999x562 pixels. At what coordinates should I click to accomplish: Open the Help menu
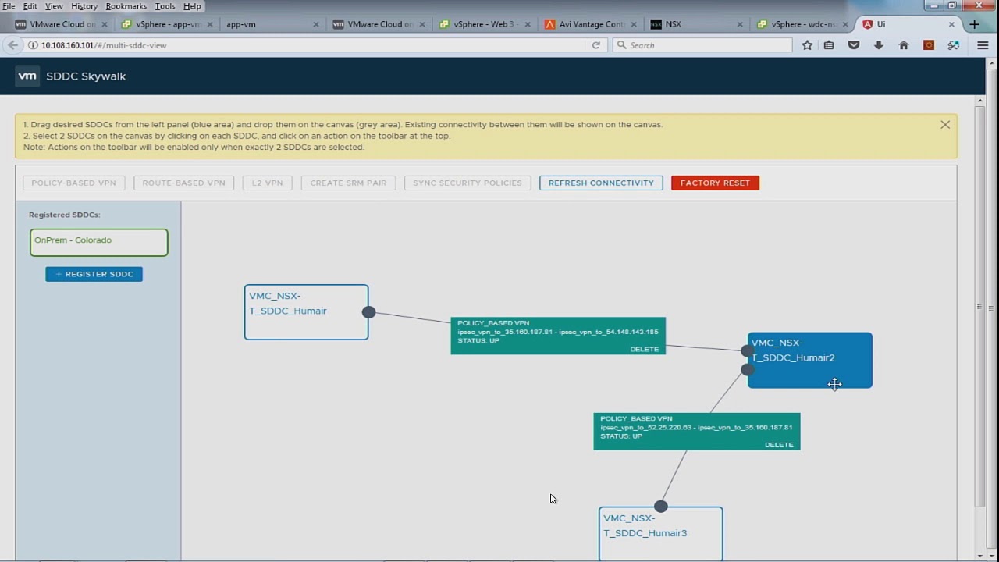tap(192, 6)
